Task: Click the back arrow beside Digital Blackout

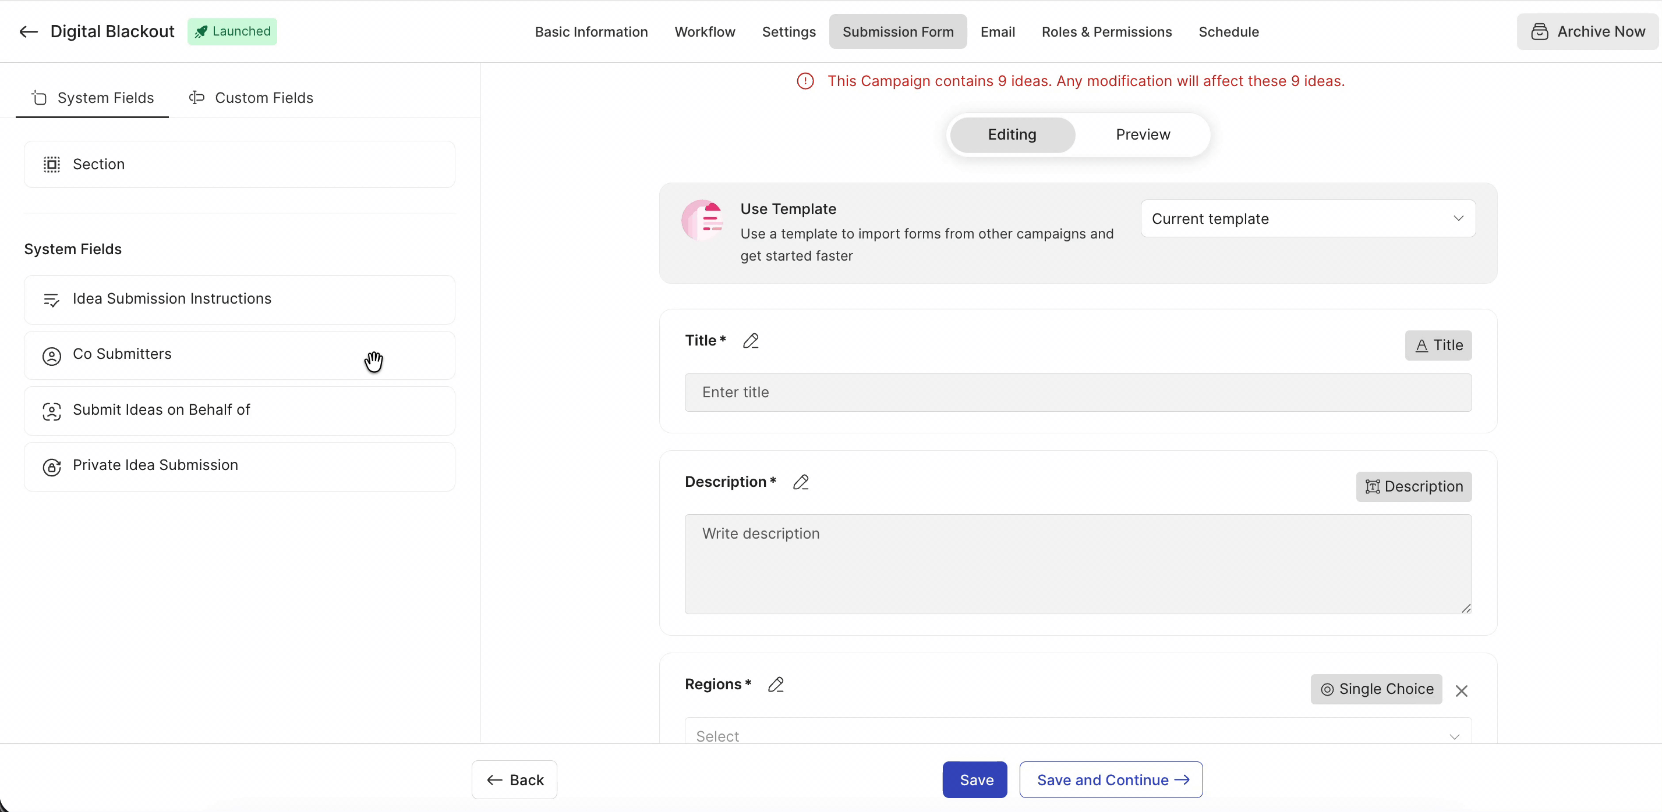Action: click(x=29, y=31)
